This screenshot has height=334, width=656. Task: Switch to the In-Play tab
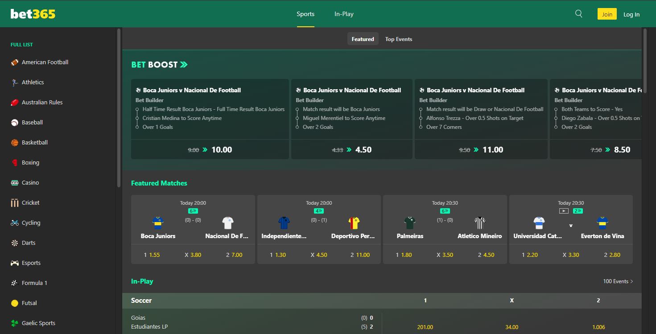click(x=344, y=14)
